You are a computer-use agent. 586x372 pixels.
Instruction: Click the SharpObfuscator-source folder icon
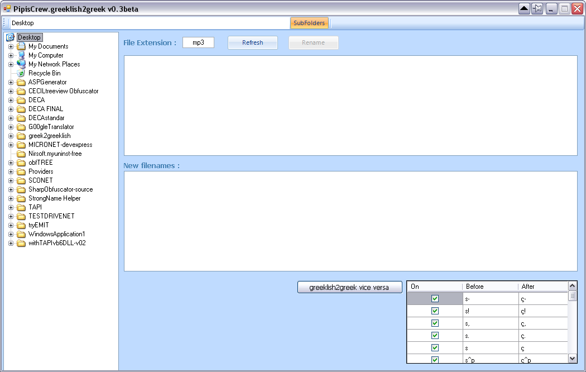[21, 189]
